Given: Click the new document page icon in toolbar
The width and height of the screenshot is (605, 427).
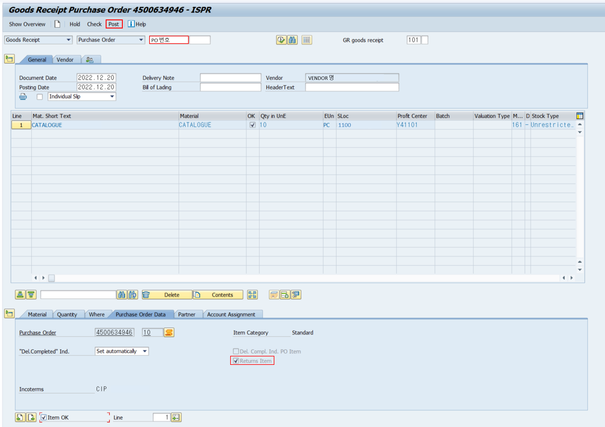Looking at the screenshot, I should (57, 24).
